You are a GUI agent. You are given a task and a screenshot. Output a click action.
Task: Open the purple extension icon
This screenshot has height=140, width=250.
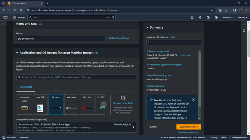click(220, 10)
